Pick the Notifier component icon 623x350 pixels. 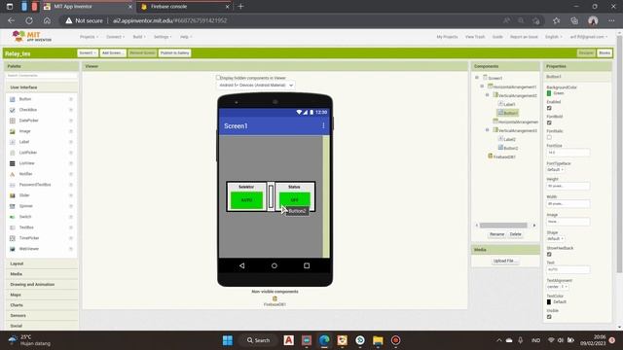click(x=13, y=174)
